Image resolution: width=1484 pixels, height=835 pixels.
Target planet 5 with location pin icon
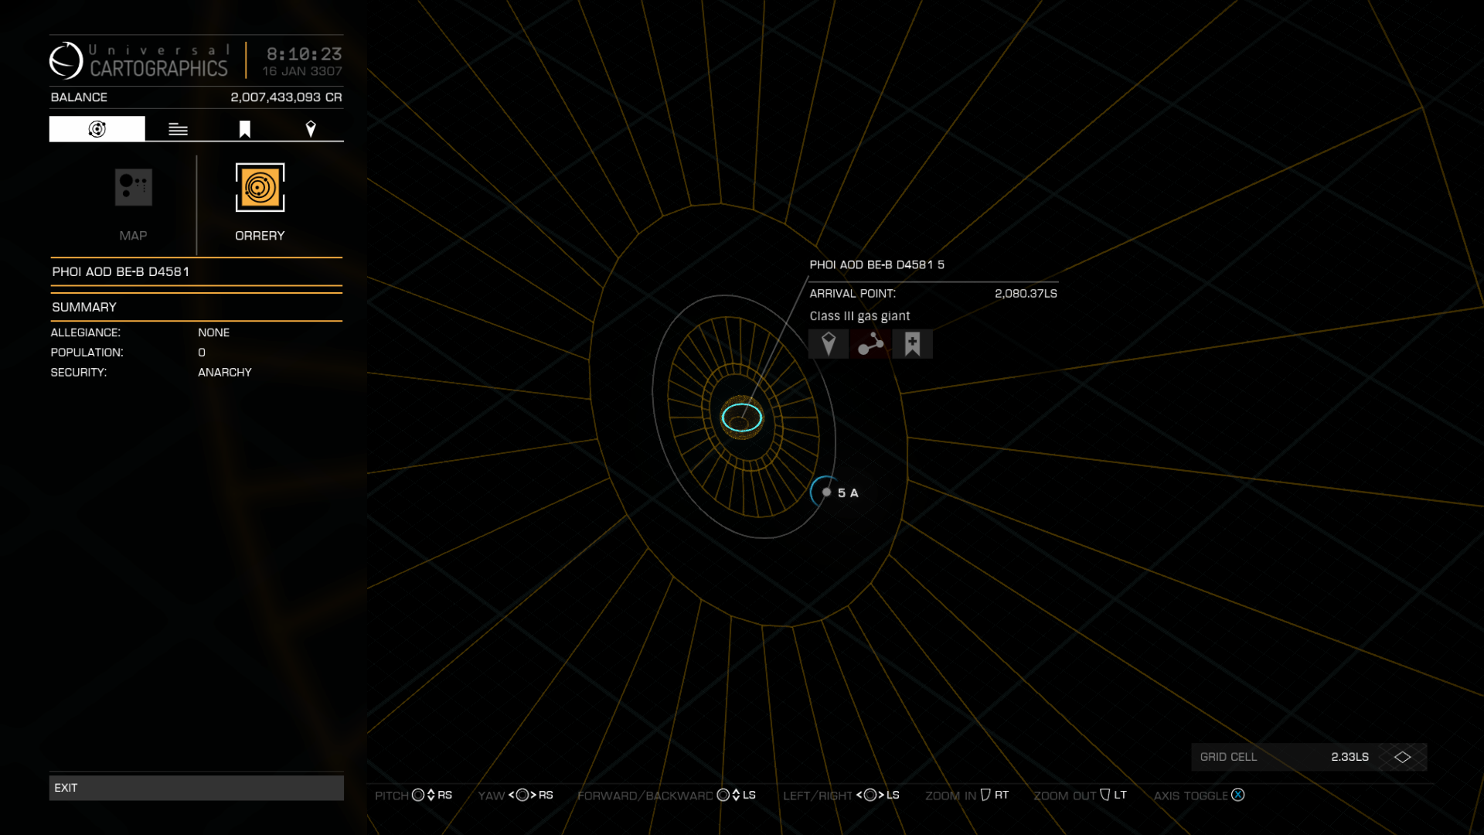pyautogui.click(x=829, y=344)
